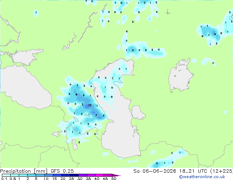Select the legend swatch between 15 and 20
233x180 pixels.
57,175
